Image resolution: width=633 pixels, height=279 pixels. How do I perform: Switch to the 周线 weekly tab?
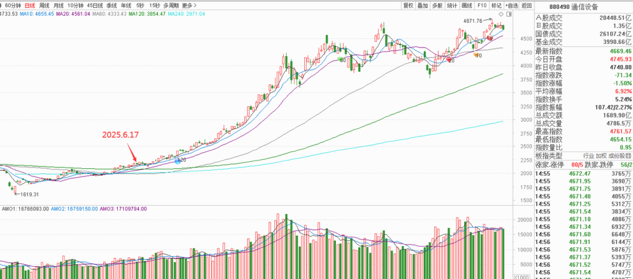point(44,6)
